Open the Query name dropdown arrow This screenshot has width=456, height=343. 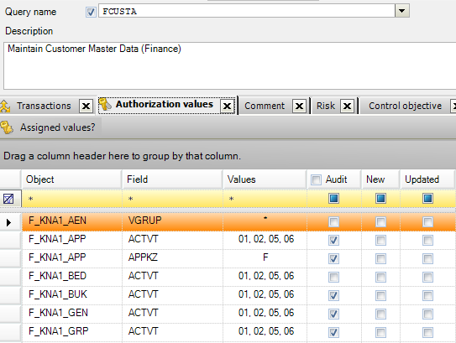(402, 11)
